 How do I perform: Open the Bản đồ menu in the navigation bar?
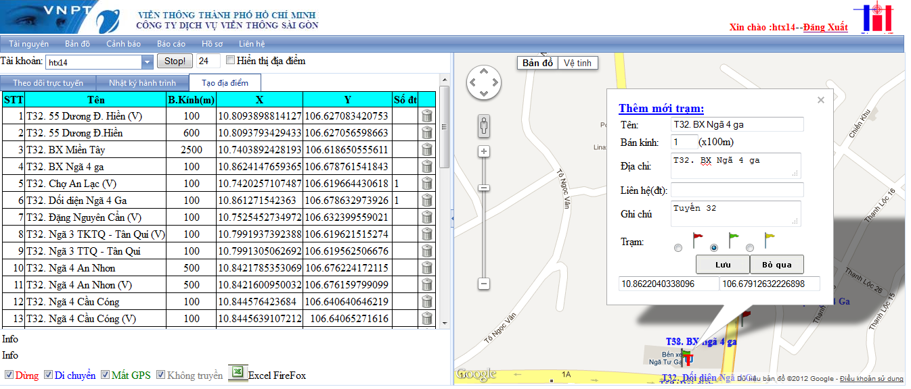[x=77, y=44]
